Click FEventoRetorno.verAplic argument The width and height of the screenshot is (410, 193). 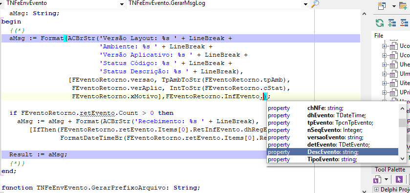click(x=118, y=88)
